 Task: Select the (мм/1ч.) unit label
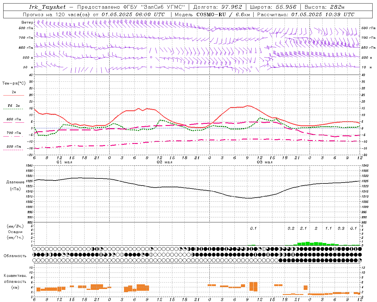[15, 237]
